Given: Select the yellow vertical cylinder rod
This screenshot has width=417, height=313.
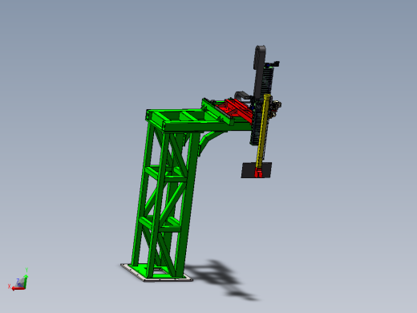Looking at the screenshot, I should tap(262, 131).
